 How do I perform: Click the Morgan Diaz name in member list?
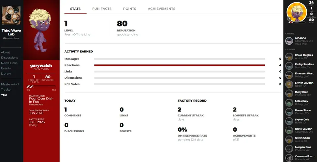(x=303, y=147)
